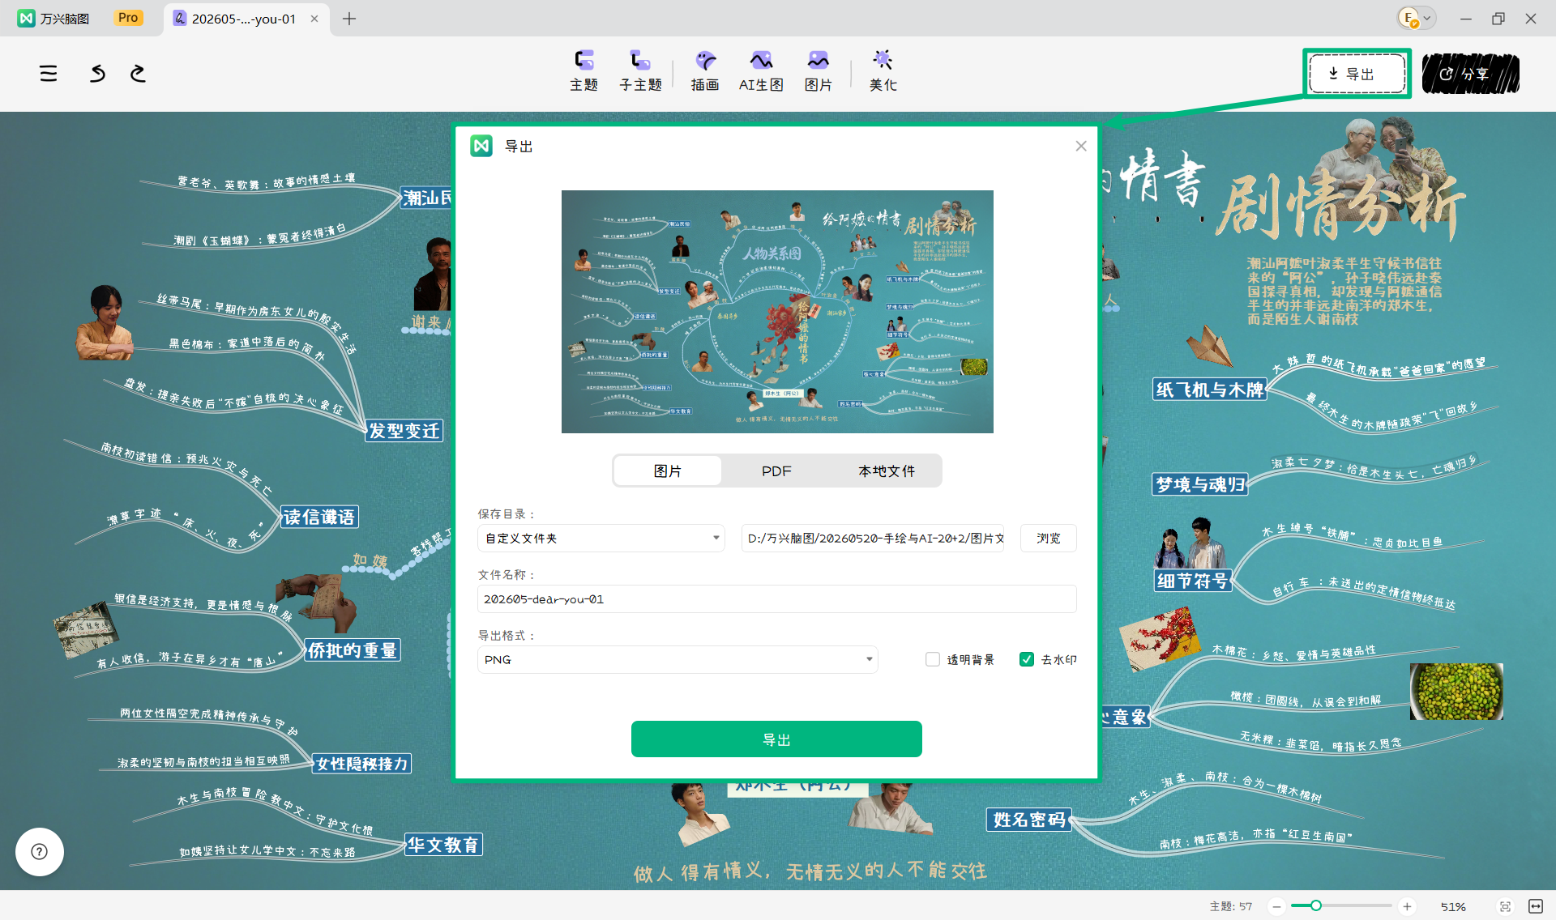Expand the PNG export format dropdown
This screenshot has height=920, width=1556.
click(x=678, y=660)
